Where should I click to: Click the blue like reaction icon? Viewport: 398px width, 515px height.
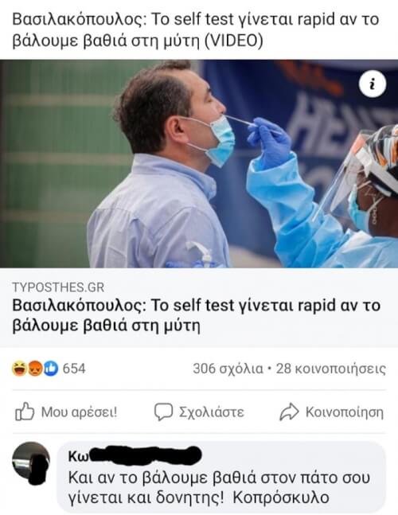[50, 369]
